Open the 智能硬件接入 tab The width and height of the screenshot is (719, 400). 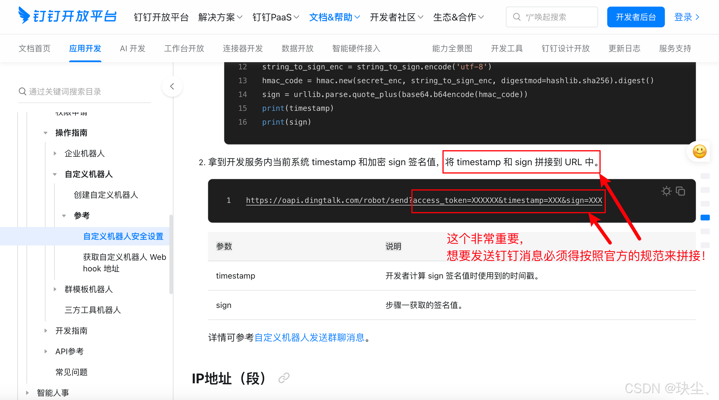click(x=356, y=48)
